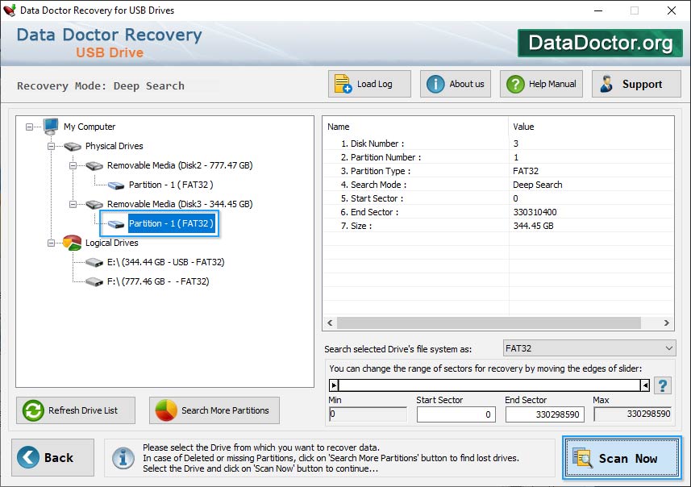
Task: Click the left sector slider handle
Action: (x=334, y=385)
